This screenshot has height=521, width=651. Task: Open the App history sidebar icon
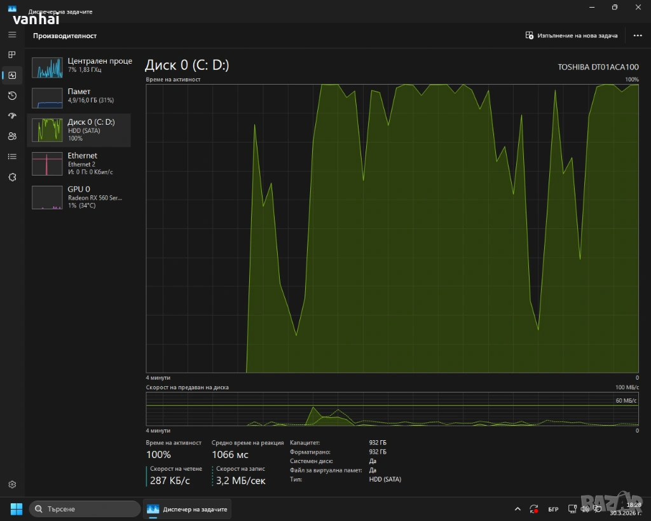12,95
